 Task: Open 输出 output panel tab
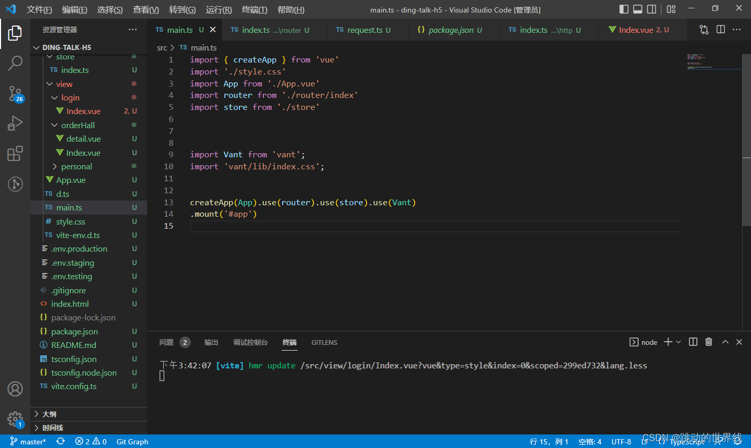tap(211, 342)
